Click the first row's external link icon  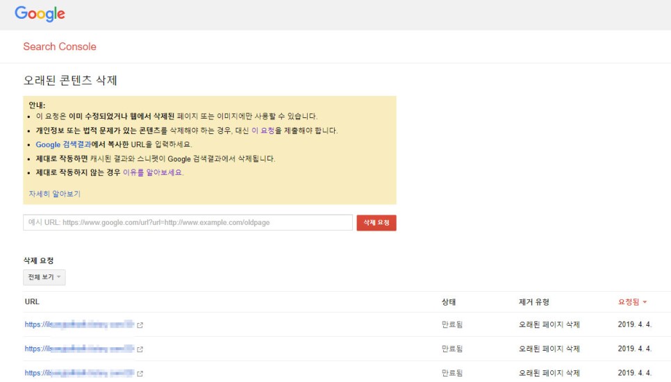point(140,325)
